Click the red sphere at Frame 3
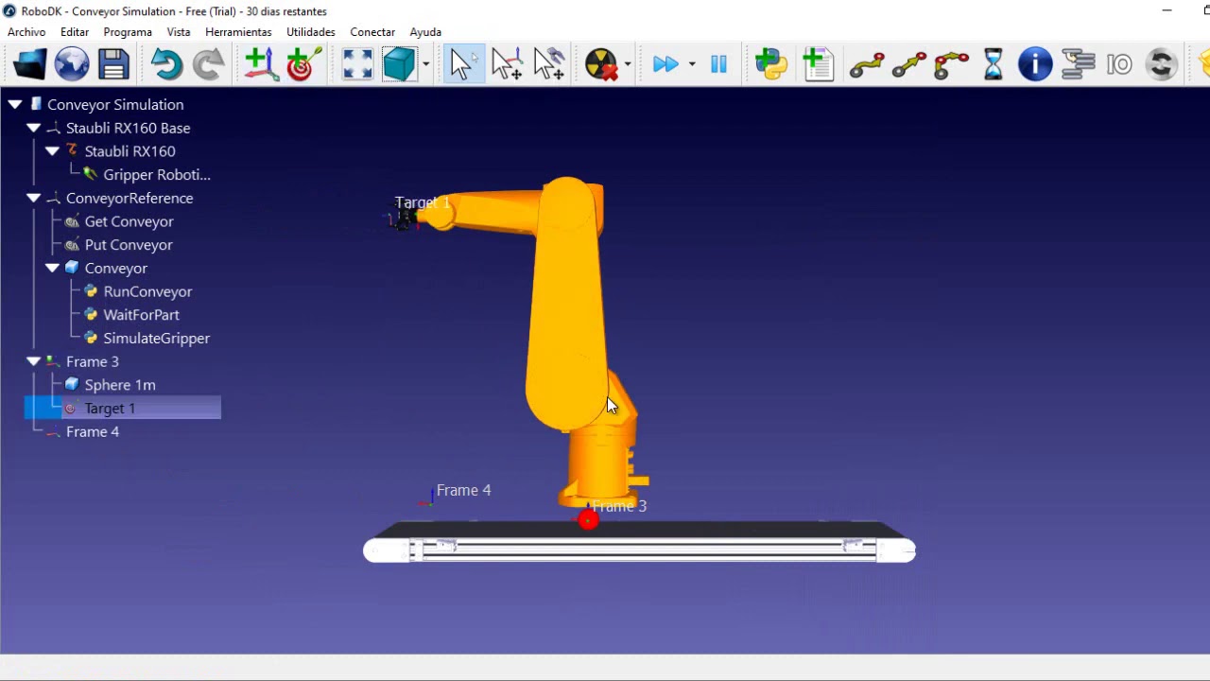1210x681 pixels. click(588, 519)
